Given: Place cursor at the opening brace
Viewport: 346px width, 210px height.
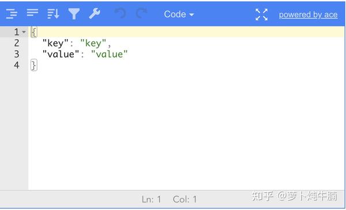Looking at the screenshot, I should (x=34, y=32).
